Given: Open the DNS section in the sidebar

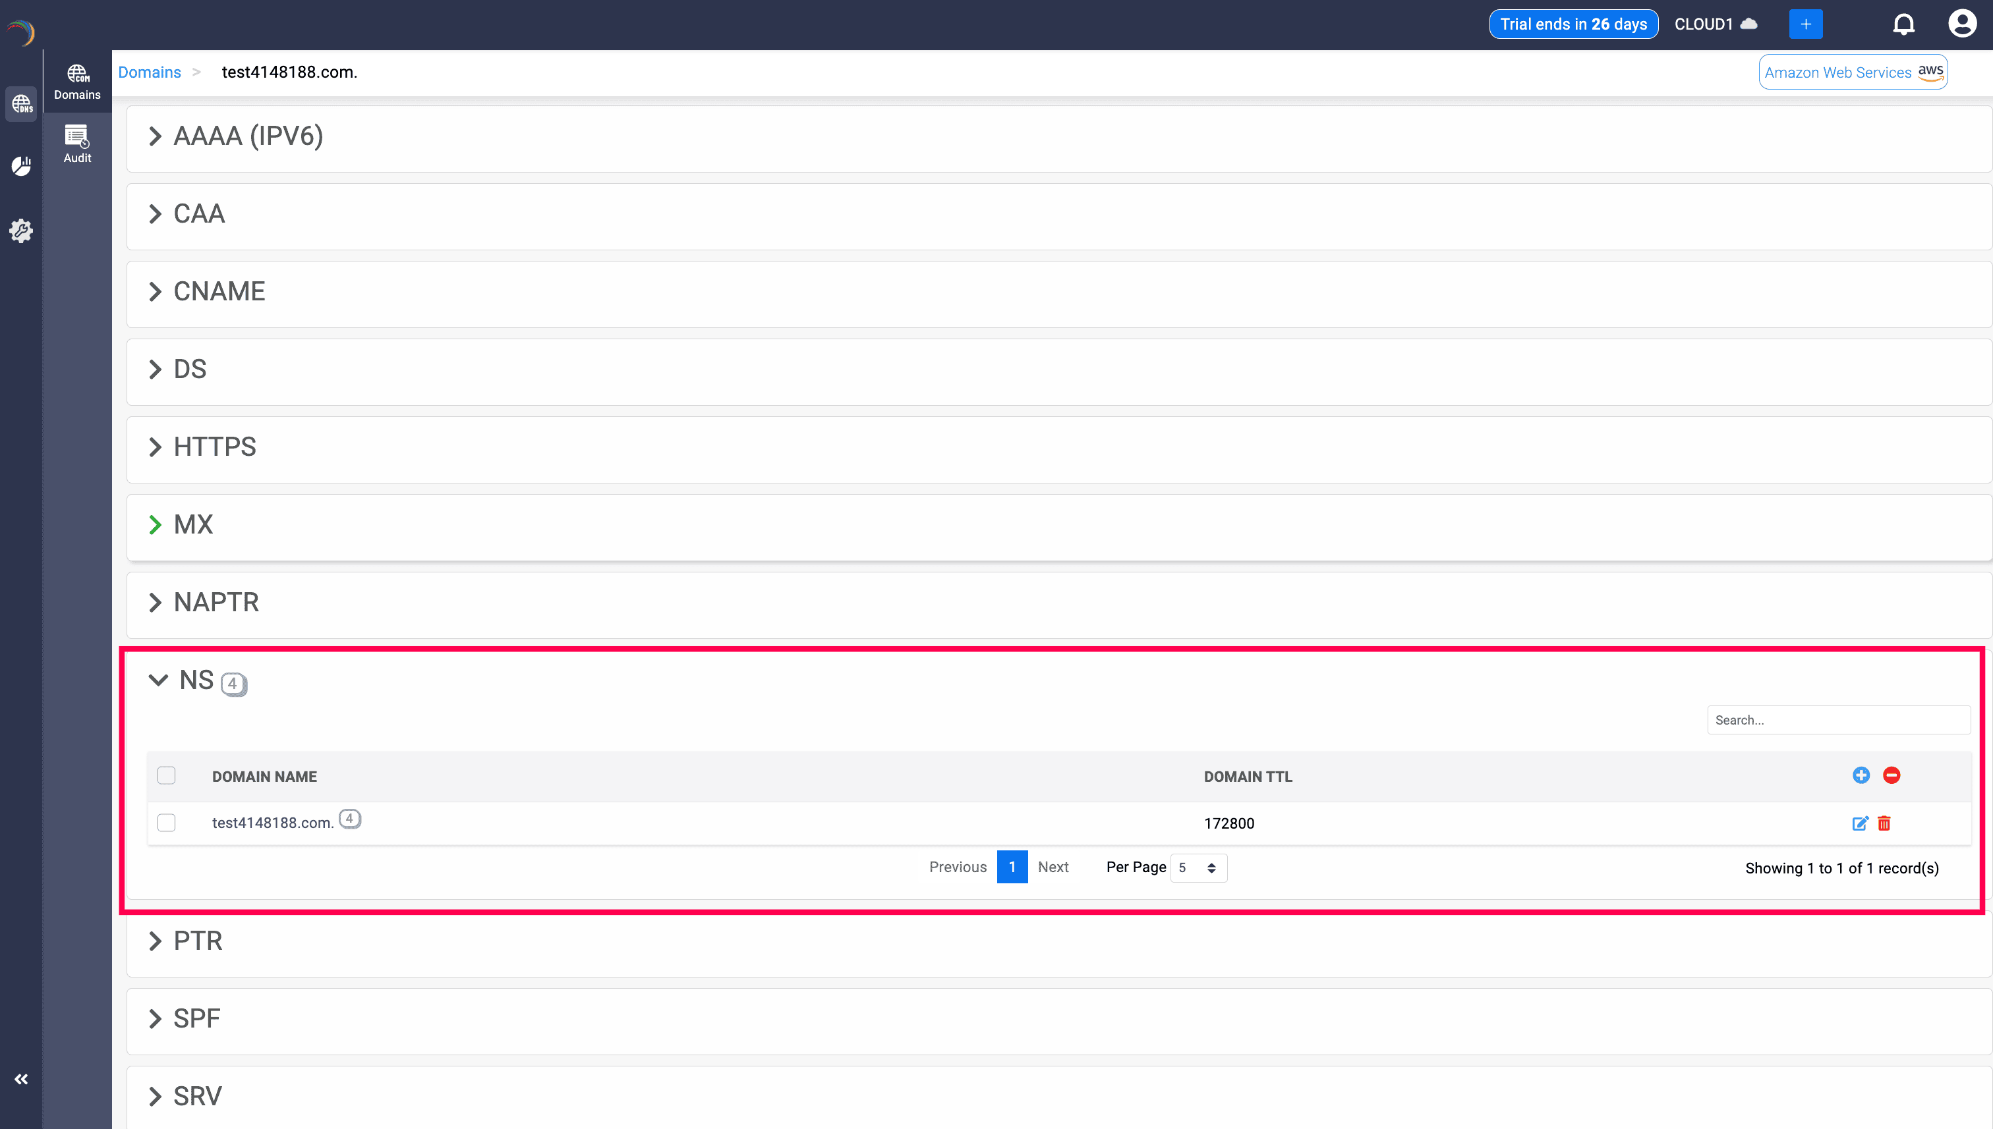Looking at the screenshot, I should point(21,104).
